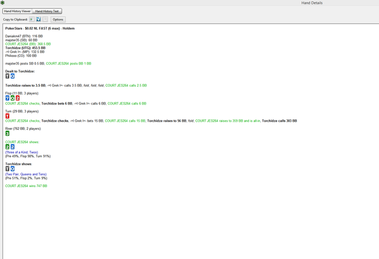Viewport: 379px width, 259px height.
Task: Switch to the Hand History Text tab
Action: (47, 11)
